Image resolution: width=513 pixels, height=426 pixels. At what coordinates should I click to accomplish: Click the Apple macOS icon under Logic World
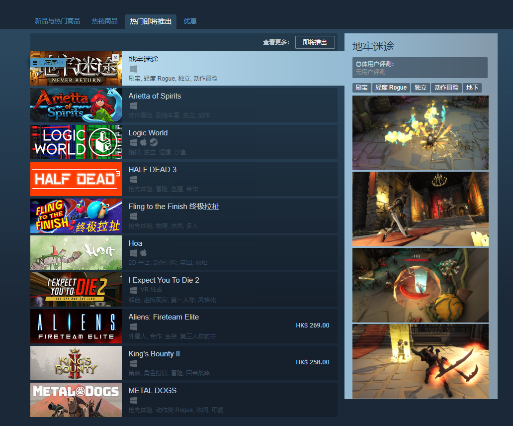pyautogui.click(x=143, y=142)
